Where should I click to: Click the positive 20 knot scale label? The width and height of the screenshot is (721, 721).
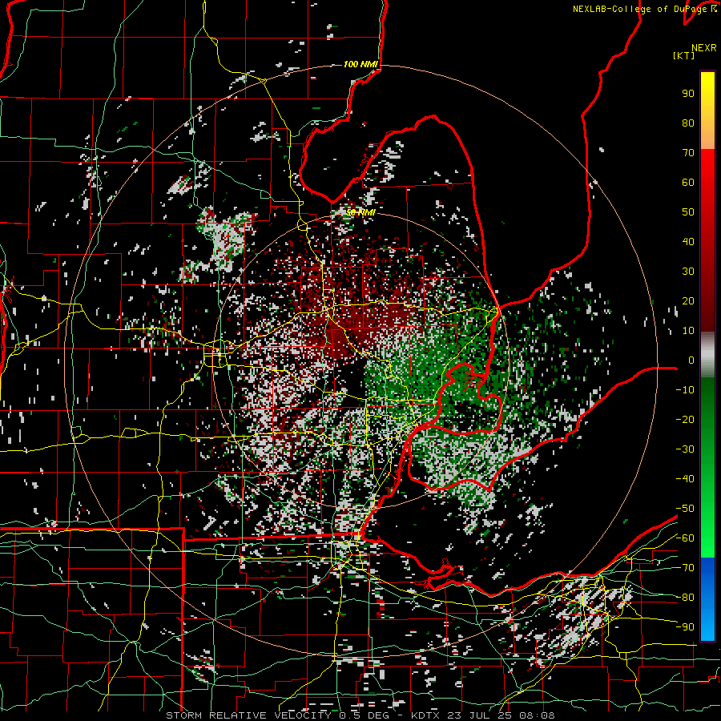[x=688, y=300]
